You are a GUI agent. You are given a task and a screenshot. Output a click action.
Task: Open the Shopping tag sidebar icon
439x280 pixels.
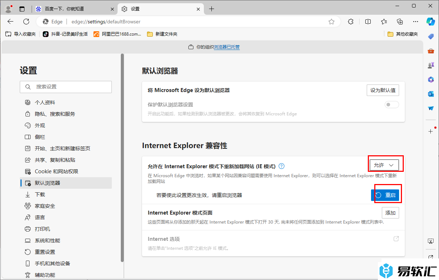pos(431,36)
